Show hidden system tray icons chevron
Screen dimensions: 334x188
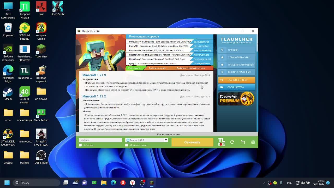pos(265,183)
